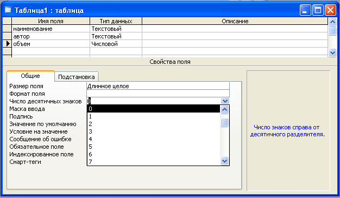Image resolution: width=340 pixels, height=198 pixels.
Task: Click the description cell of the объем row
Action: [x=235, y=44]
